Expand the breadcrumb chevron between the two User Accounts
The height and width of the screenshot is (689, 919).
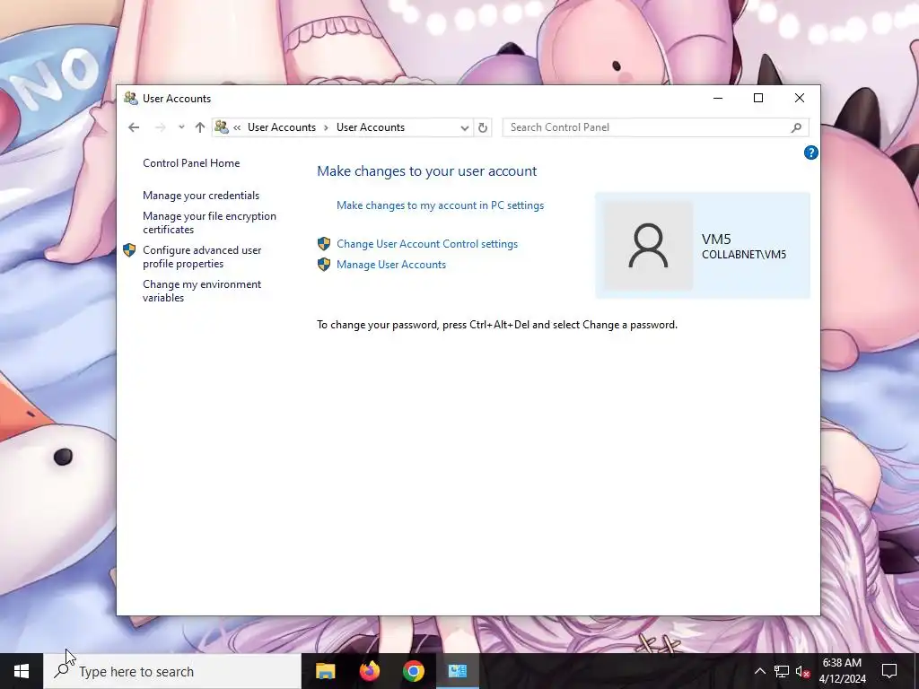click(326, 127)
